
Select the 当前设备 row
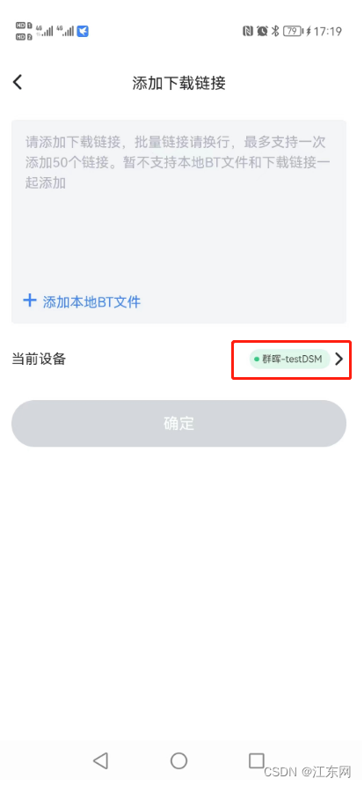click(x=178, y=359)
